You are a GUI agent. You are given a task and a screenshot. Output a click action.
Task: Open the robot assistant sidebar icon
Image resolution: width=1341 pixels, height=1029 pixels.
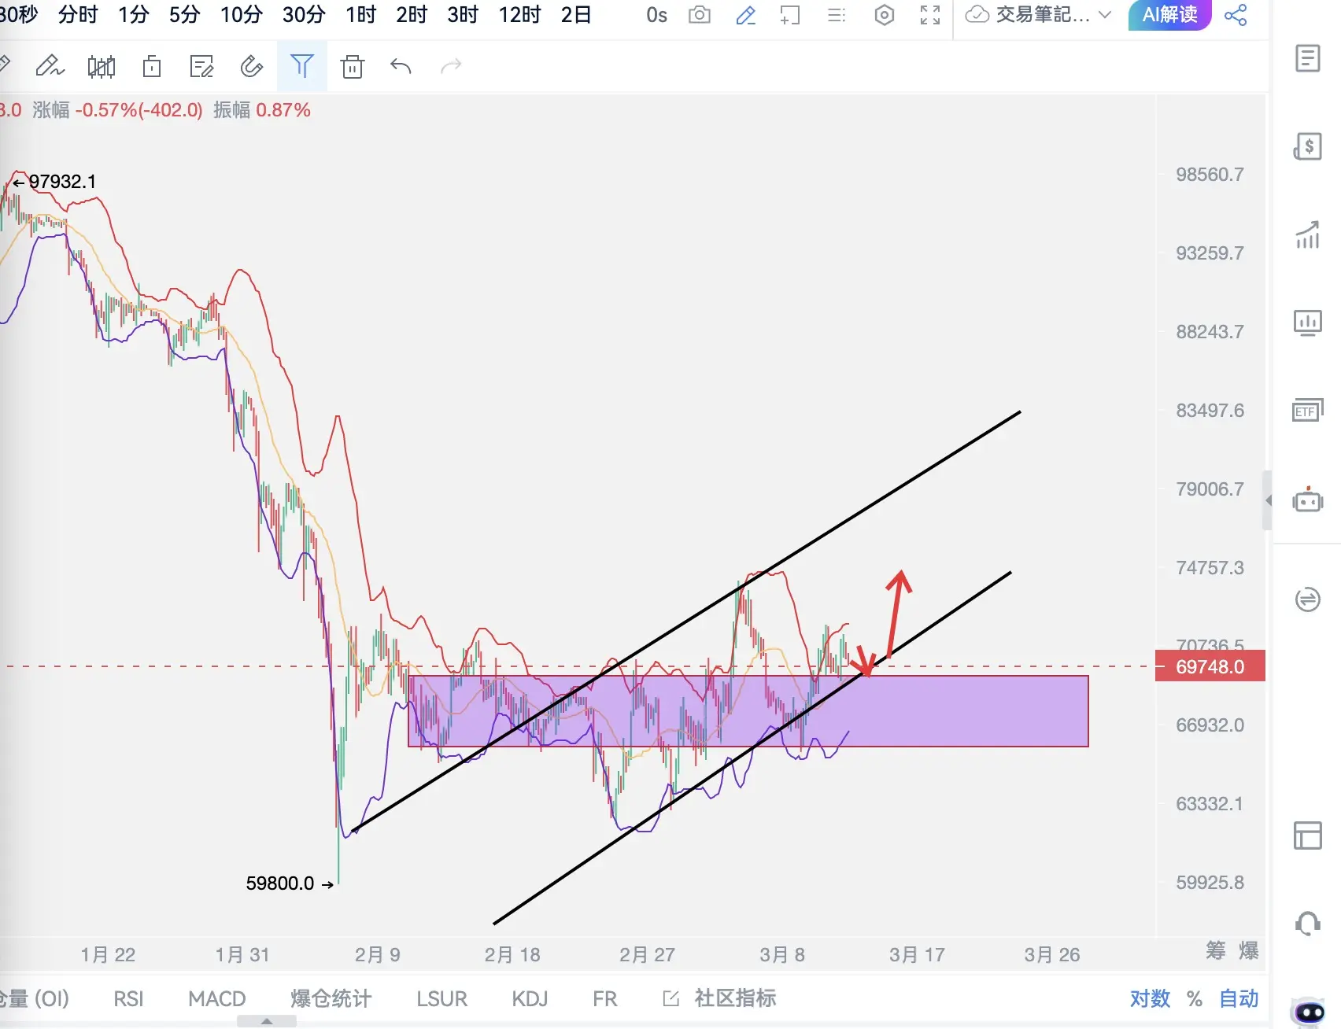[x=1307, y=500]
